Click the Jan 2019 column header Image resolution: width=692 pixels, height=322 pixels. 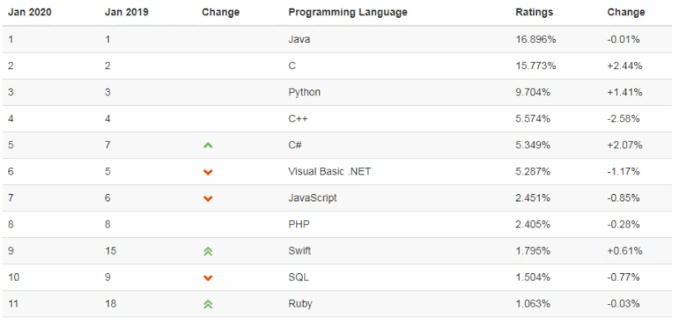point(126,12)
